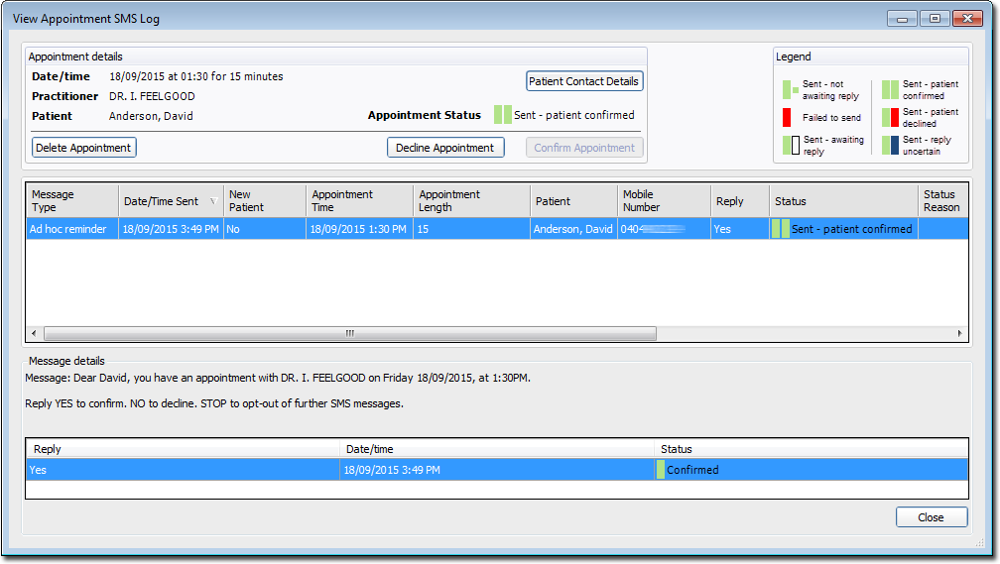The image size is (1000, 564).
Task: Click the green Confirmed status icon in reply row
Action: [x=661, y=470]
